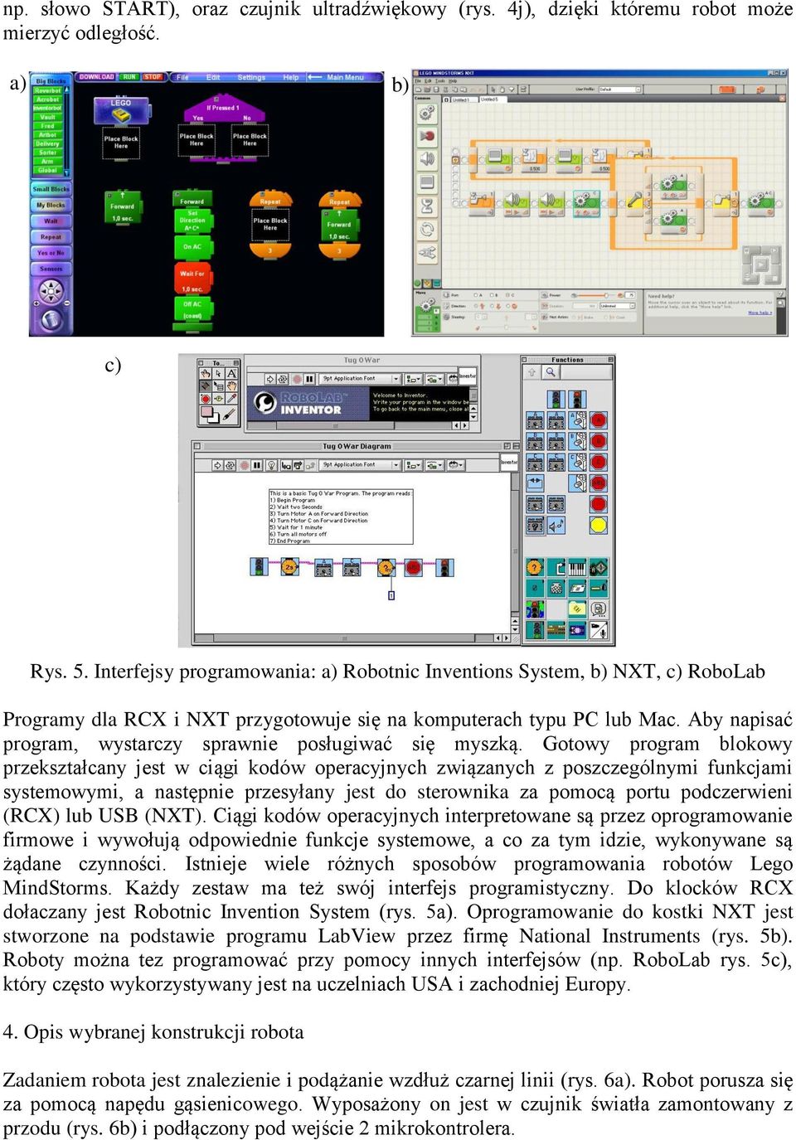Select the paintbrush tool in RoboLab palette

[x=231, y=415]
